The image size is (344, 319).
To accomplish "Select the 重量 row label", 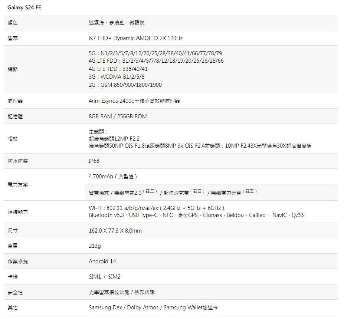I will tap(13, 246).
